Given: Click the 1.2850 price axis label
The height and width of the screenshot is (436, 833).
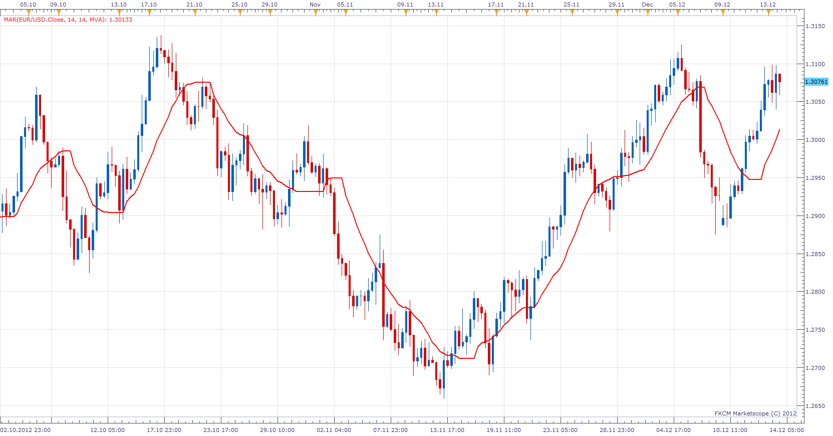Looking at the screenshot, I should click(815, 254).
